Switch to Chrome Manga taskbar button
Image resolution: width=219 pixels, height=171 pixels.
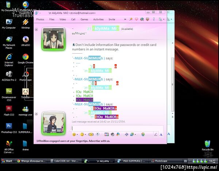[31, 161]
